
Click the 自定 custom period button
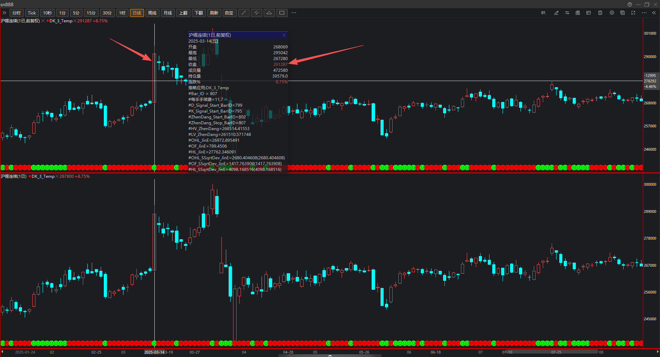pos(229,13)
